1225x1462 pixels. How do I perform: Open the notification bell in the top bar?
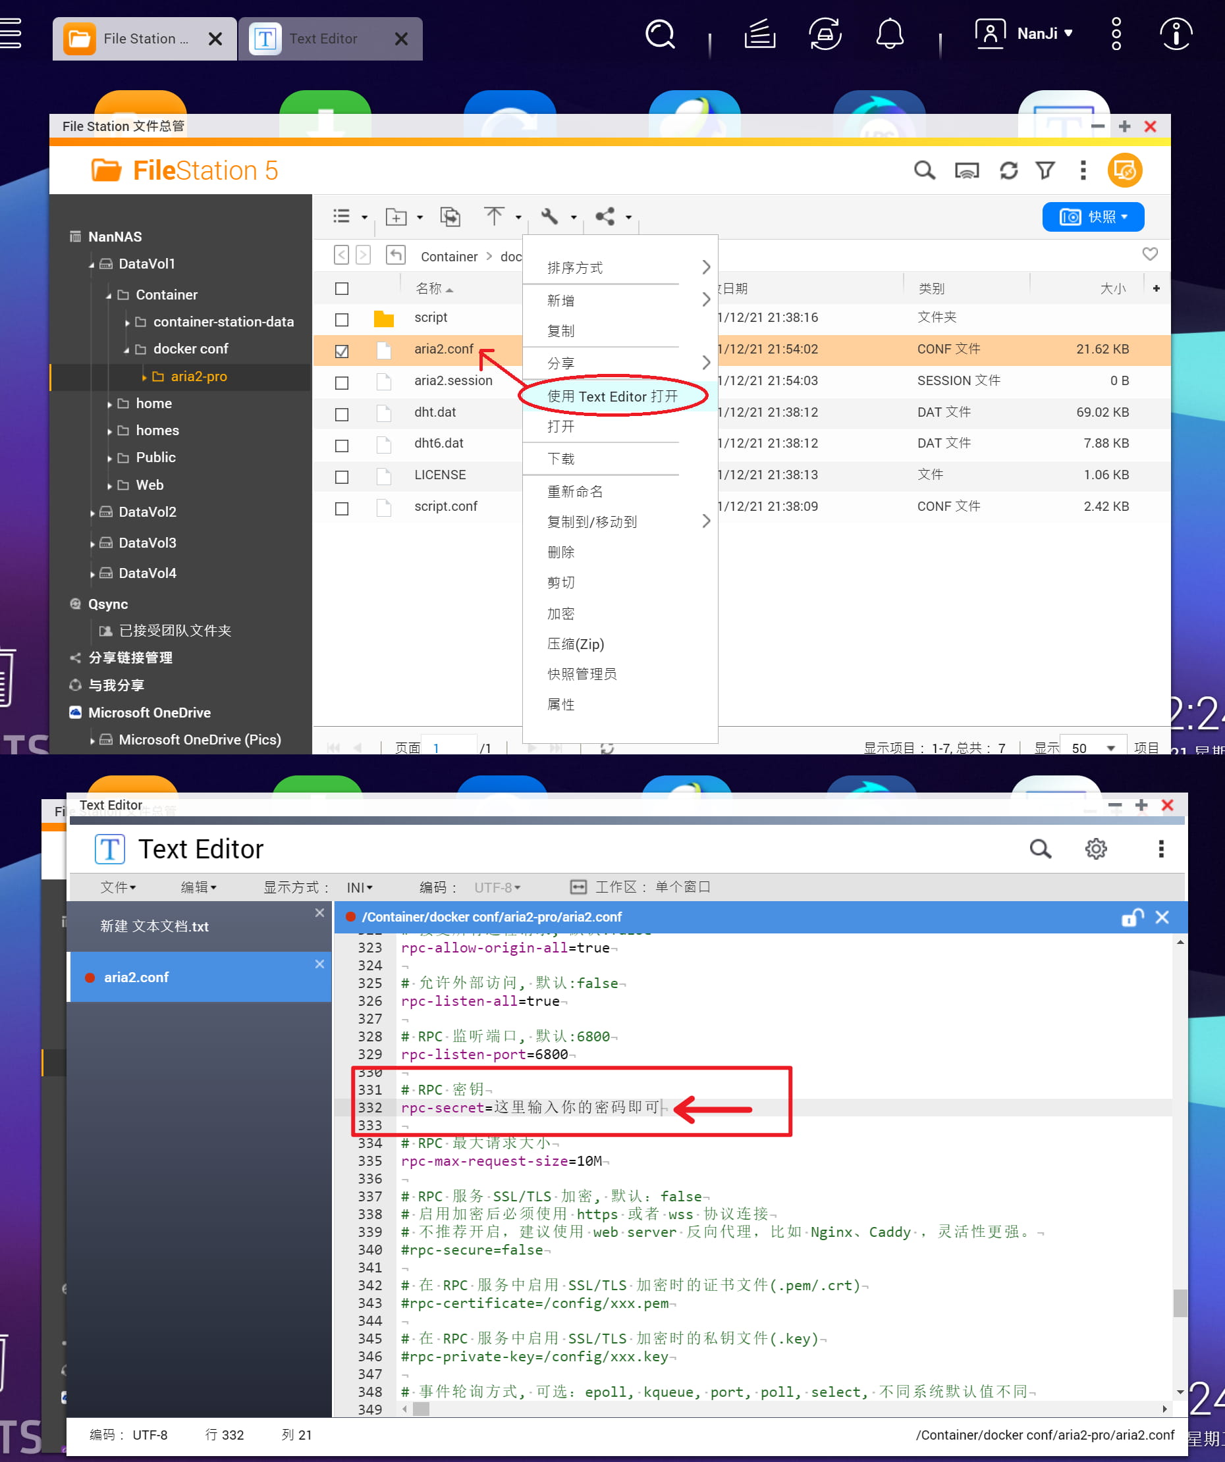[890, 34]
